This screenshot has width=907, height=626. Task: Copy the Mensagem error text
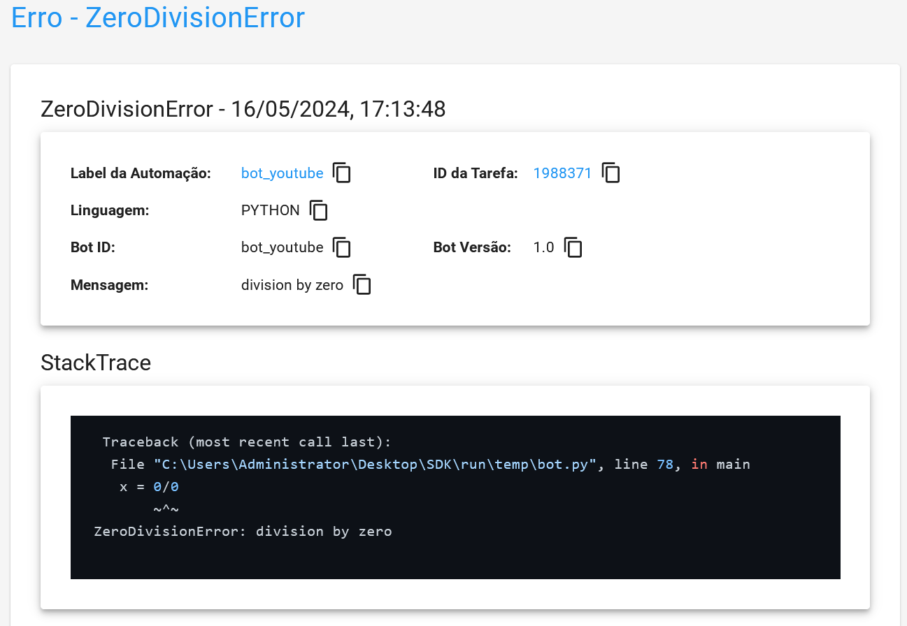362,284
